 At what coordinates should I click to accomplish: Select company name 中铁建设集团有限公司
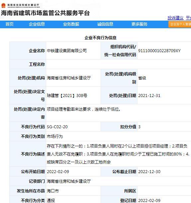point(67,51)
